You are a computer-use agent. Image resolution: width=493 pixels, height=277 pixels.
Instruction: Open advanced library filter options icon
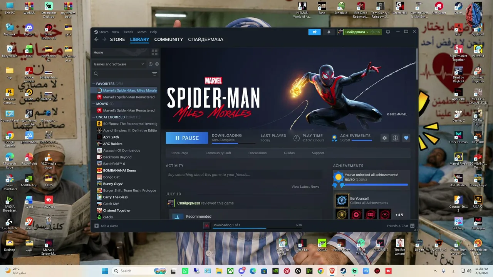154,74
